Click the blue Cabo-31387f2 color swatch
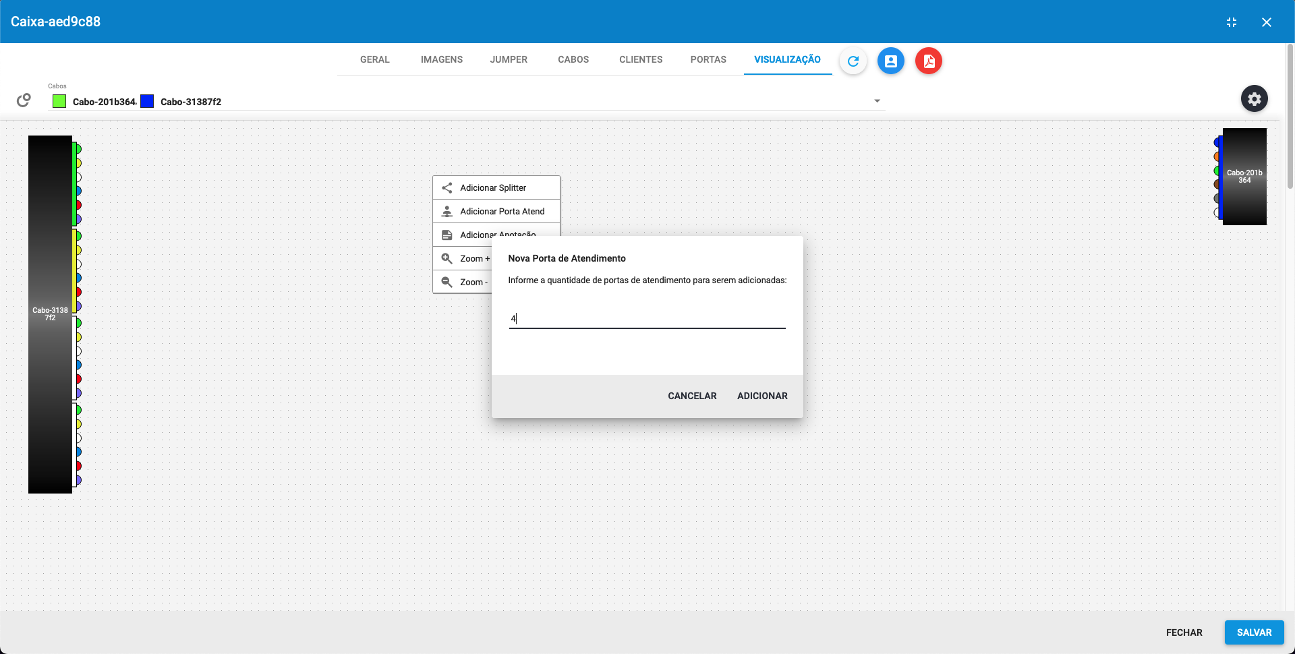Screen dimensions: 1295x654 coord(147,102)
